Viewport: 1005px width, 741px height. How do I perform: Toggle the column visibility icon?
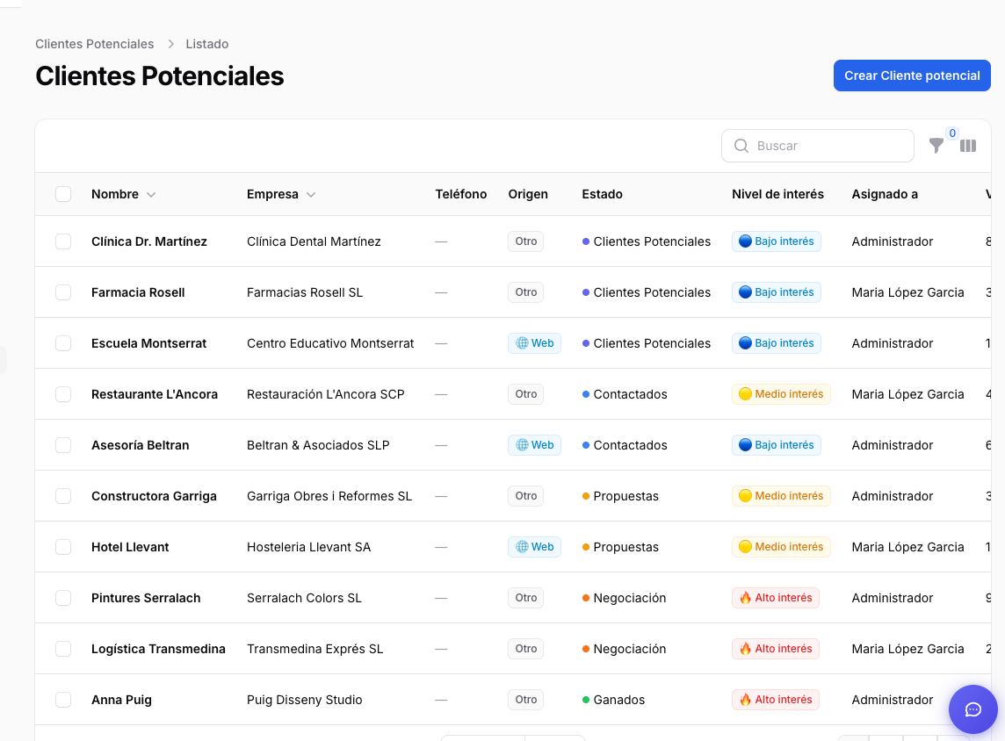tap(968, 146)
